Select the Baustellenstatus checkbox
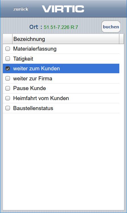The height and width of the screenshot is (213, 127). click(8, 108)
